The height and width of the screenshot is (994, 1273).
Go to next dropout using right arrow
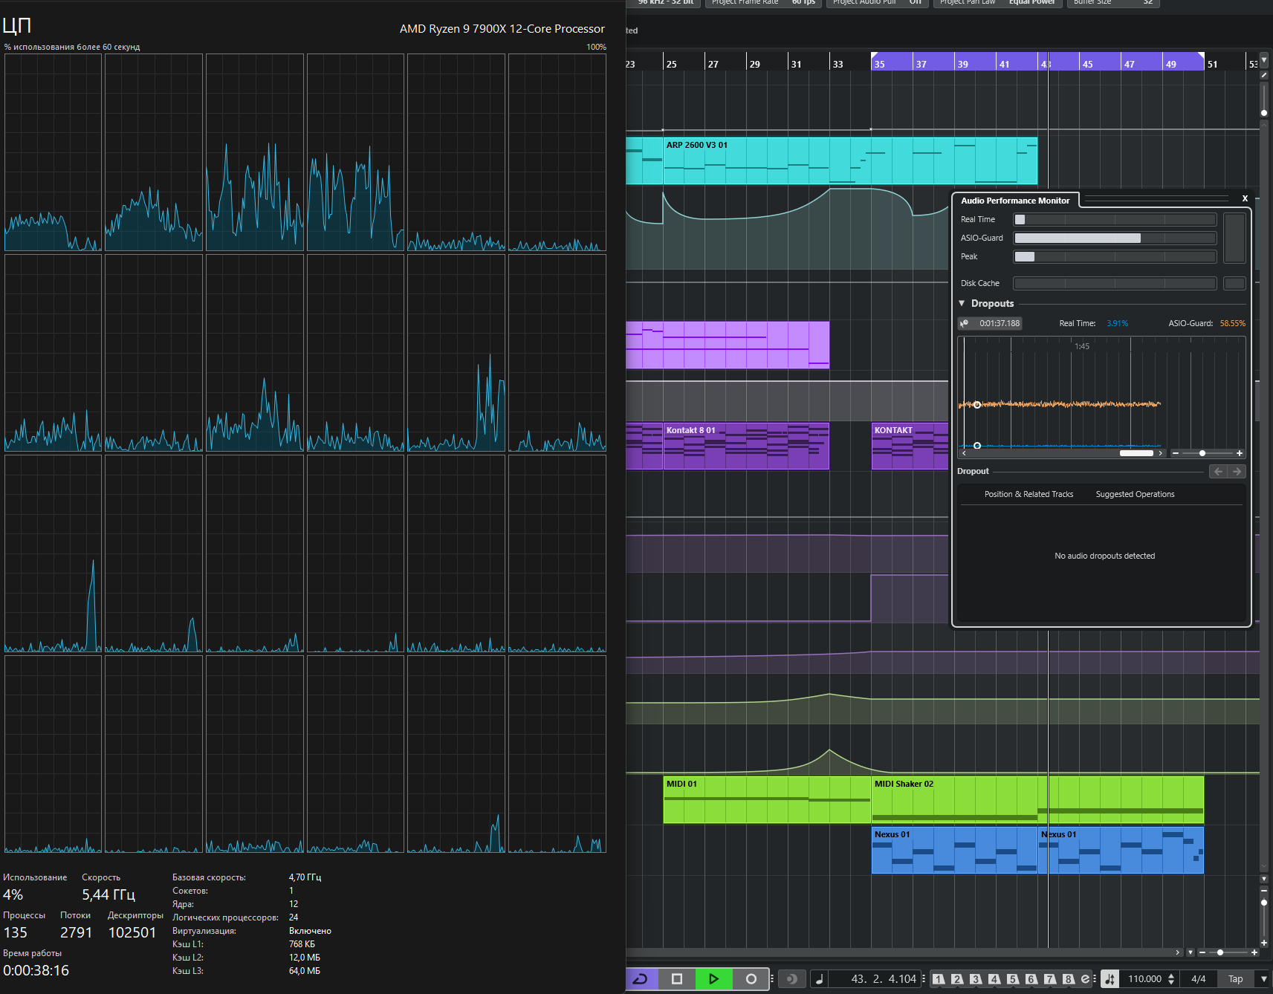click(1237, 472)
